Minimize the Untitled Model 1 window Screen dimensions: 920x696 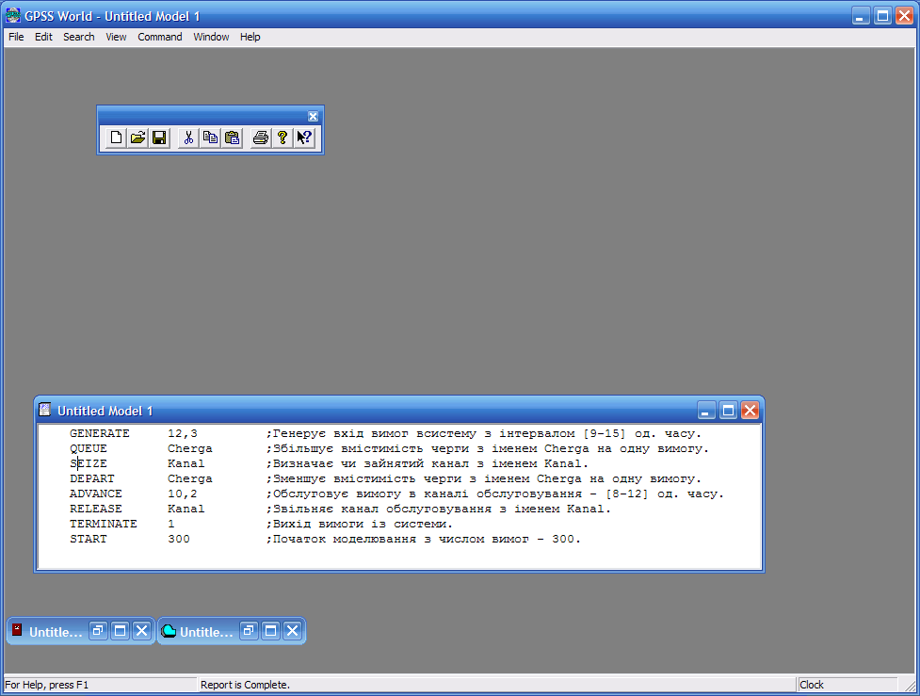[706, 411]
